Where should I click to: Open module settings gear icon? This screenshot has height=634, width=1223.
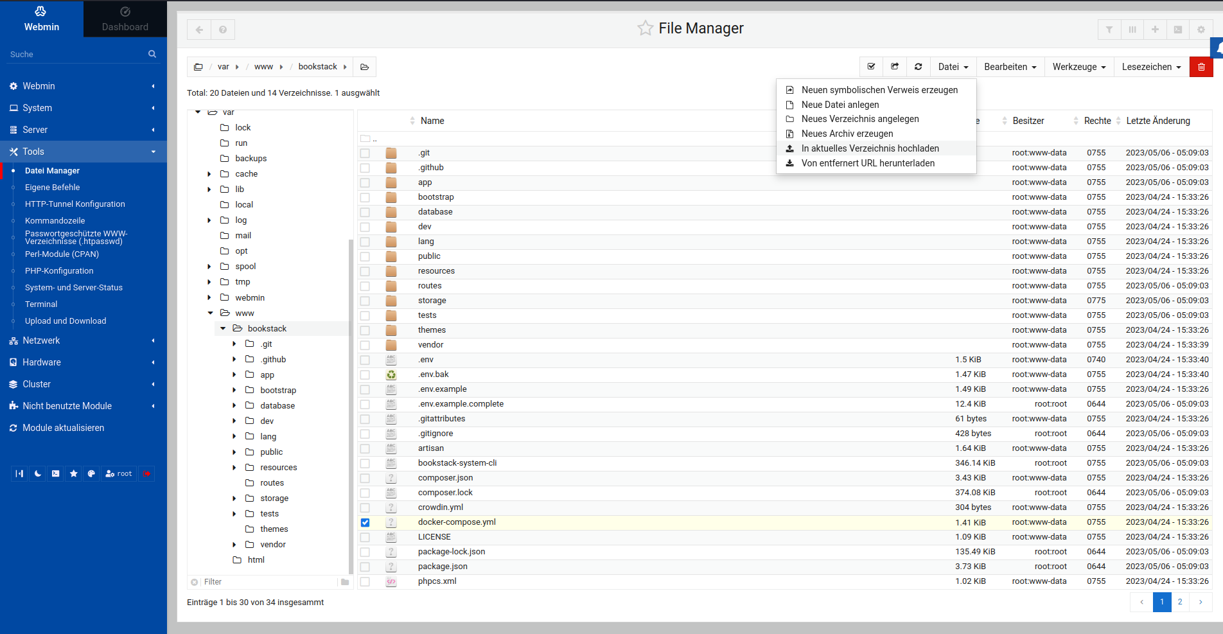(1201, 30)
